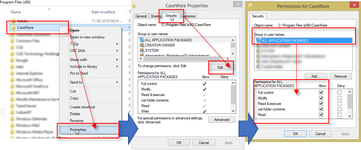Click permissions list vertical scrollbar in Properties
This screenshot has height=150, width=361.
click(x=233, y=97)
